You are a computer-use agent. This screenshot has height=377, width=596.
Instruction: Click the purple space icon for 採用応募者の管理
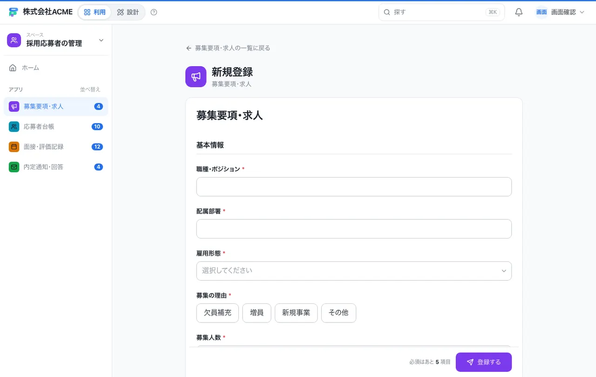14,40
